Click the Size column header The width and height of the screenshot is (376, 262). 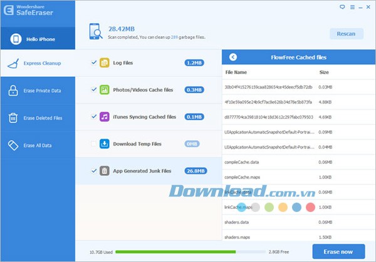324,73
